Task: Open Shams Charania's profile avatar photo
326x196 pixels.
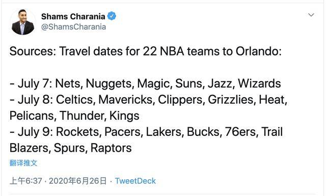Action: [23, 22]
